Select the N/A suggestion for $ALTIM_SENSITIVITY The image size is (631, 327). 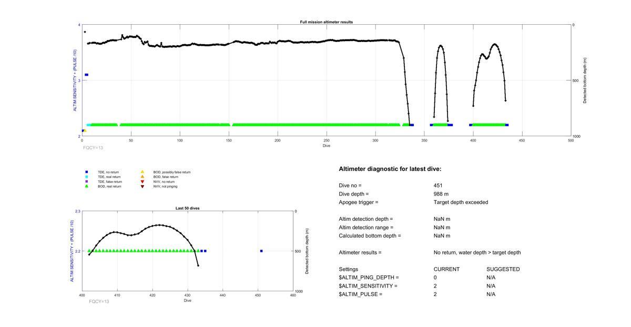point(491,286)
